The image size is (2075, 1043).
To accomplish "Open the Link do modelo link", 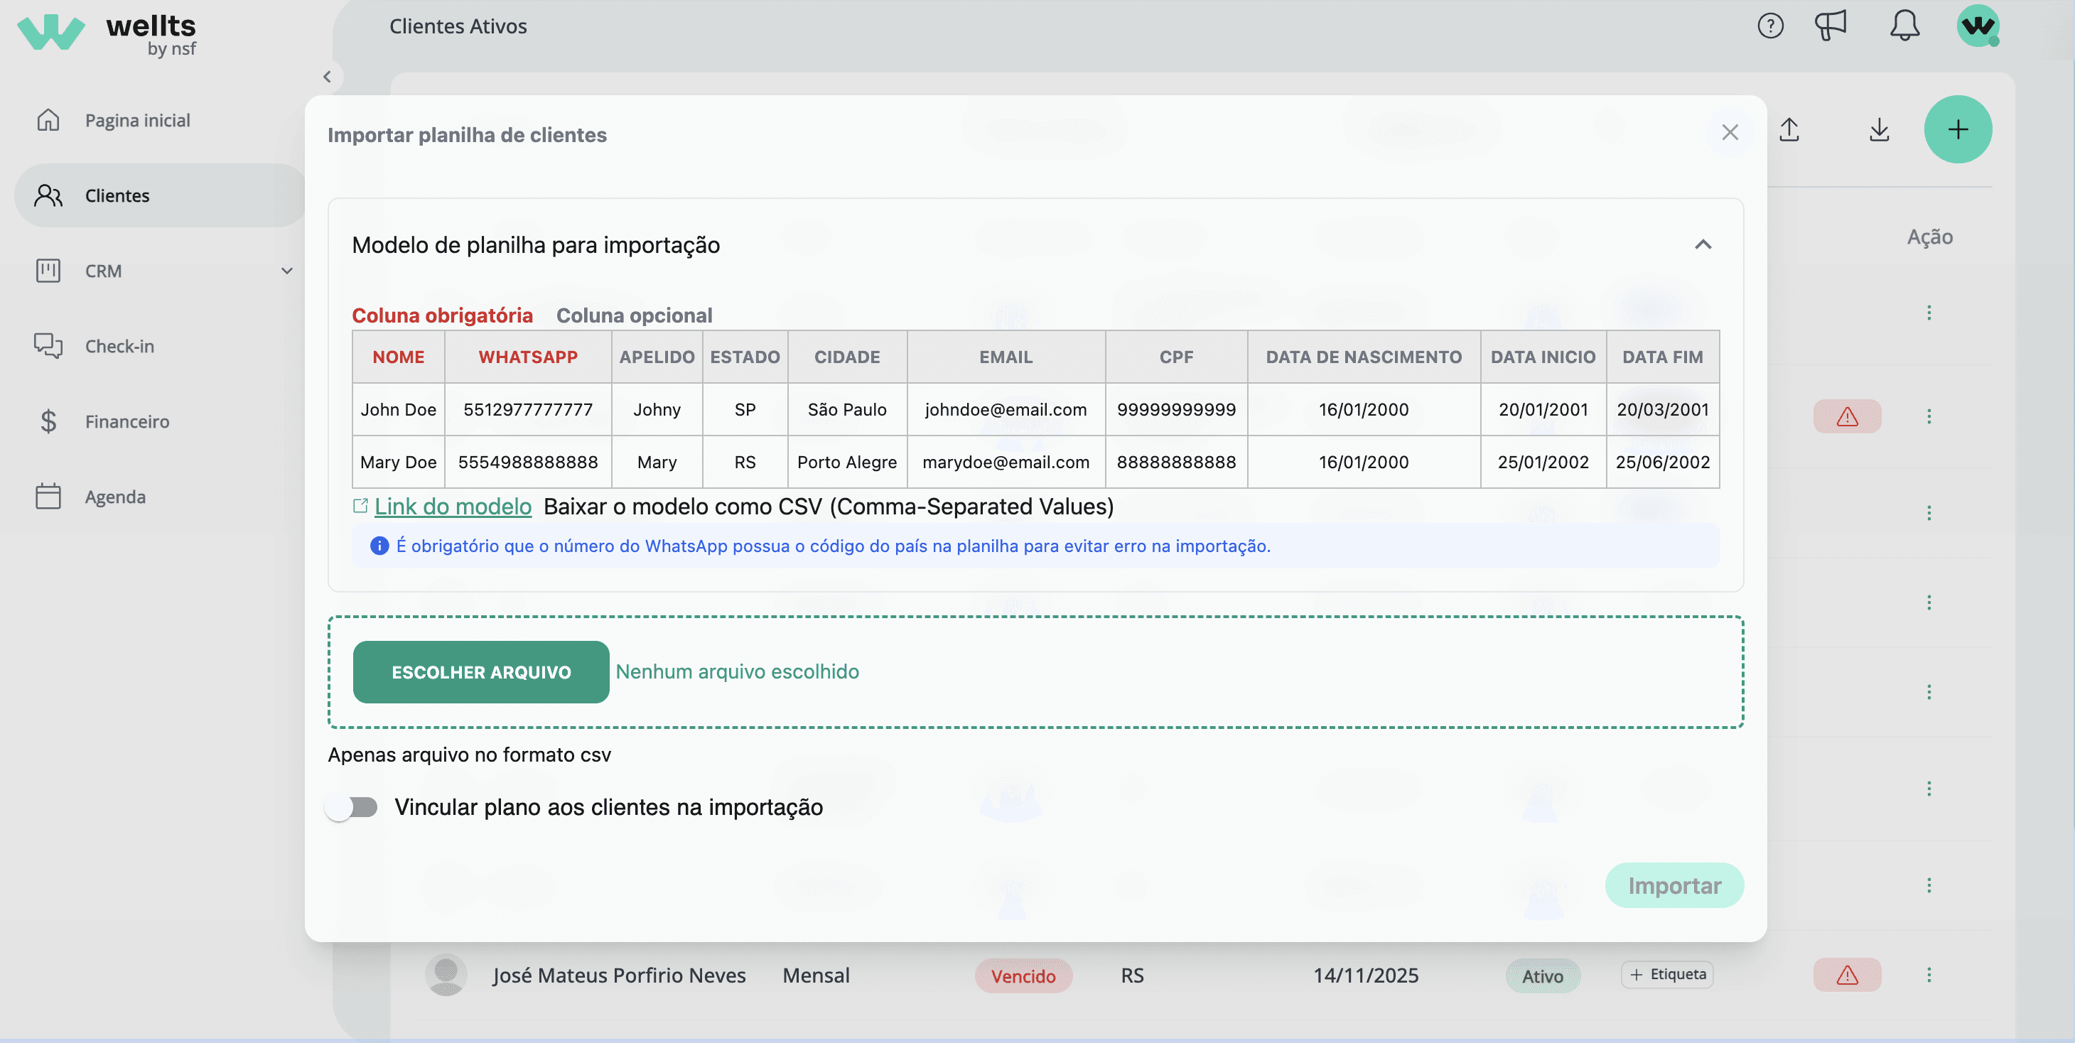I will click(453, 506).
